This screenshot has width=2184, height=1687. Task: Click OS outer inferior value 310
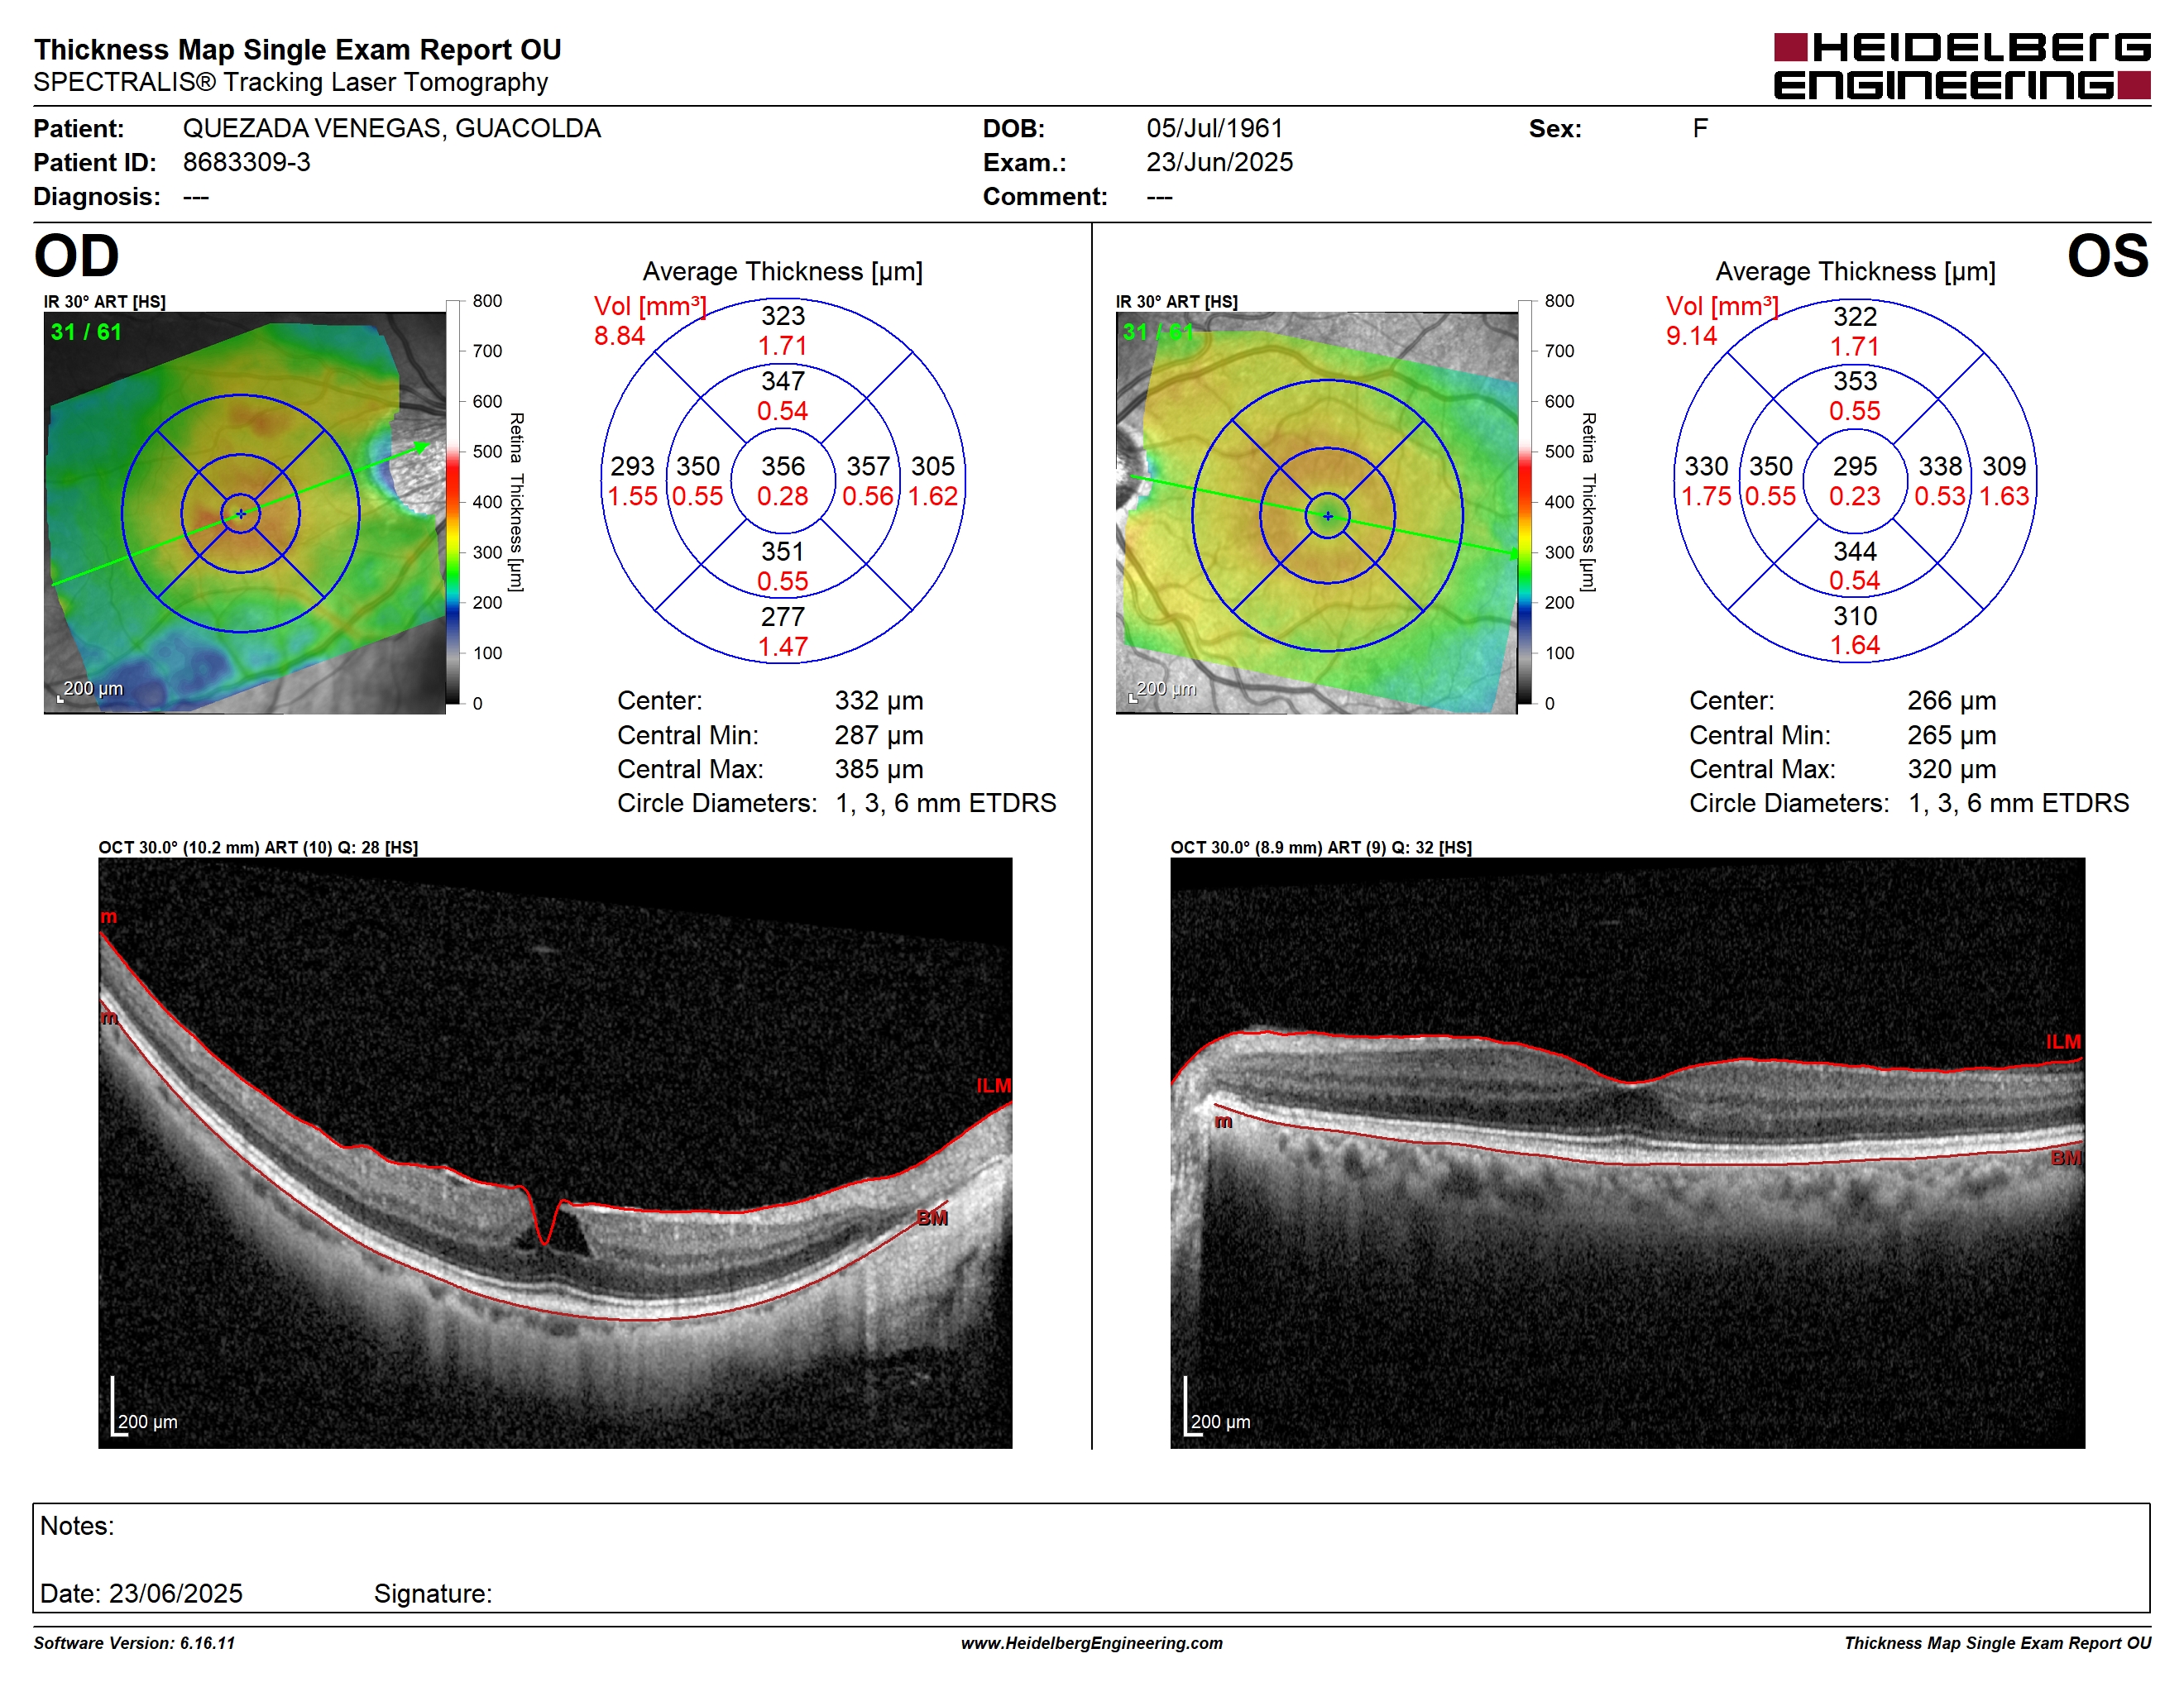[x=1855, y=617]
